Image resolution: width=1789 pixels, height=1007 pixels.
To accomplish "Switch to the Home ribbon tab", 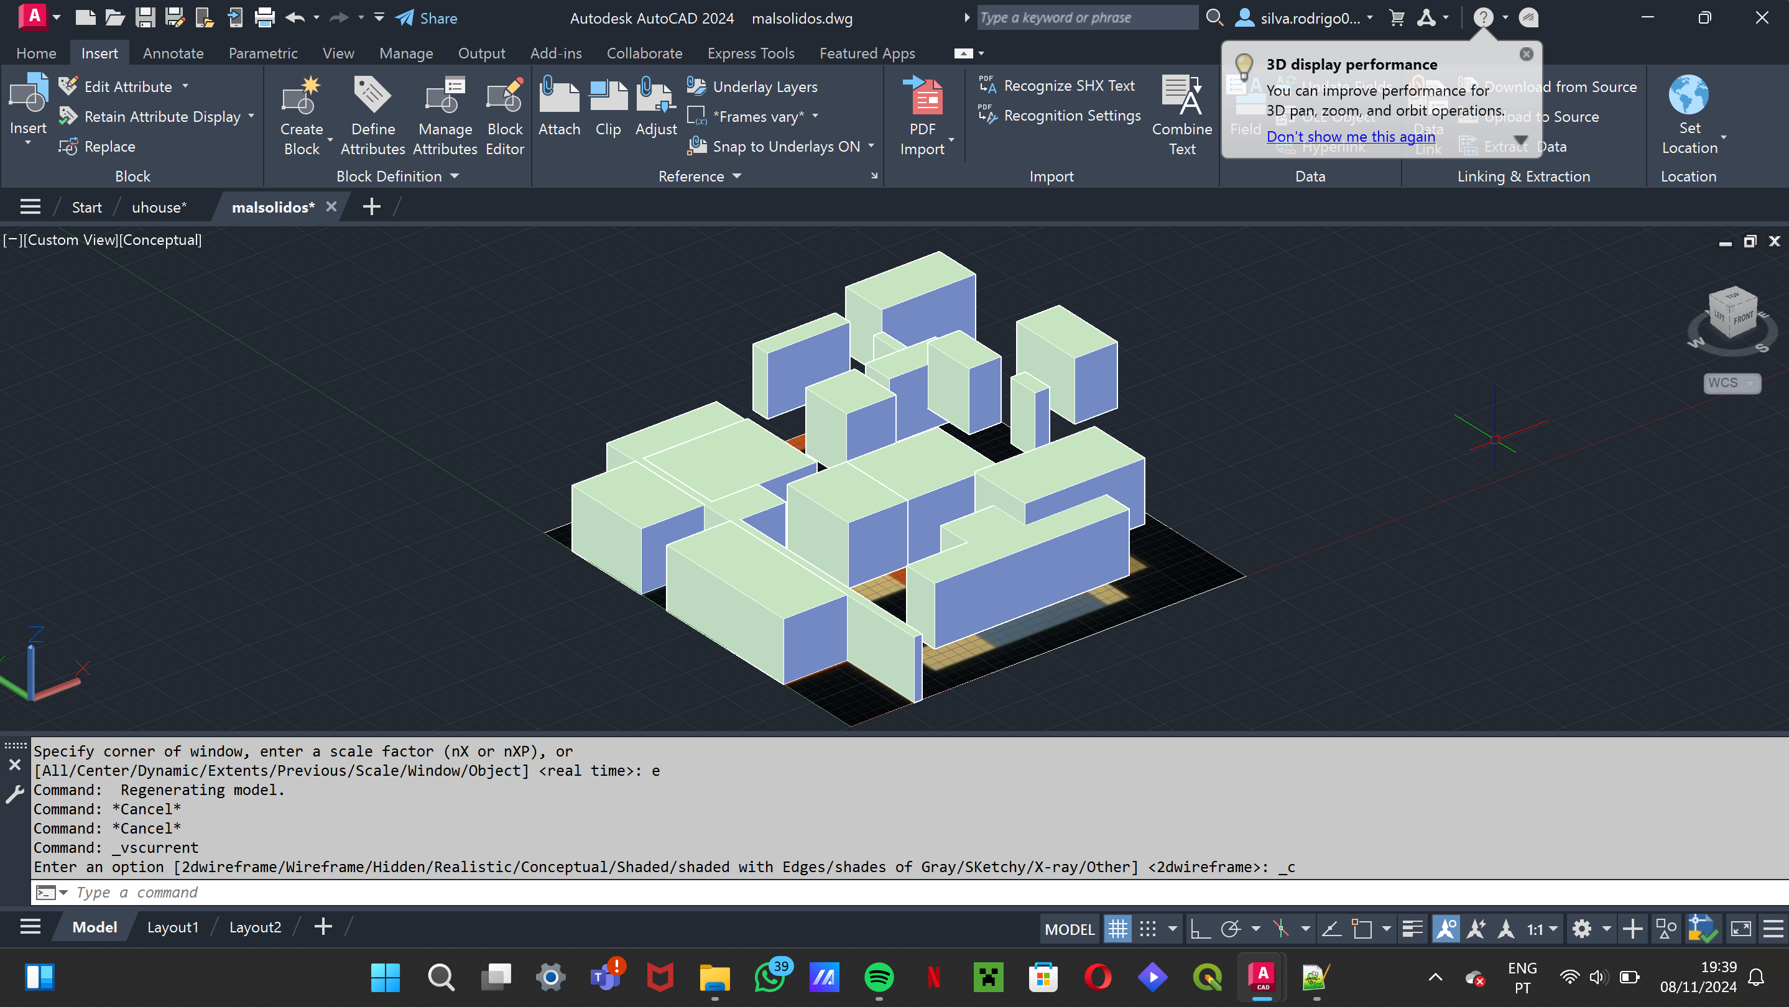I will pyautogui.click(x=36, y=53).
